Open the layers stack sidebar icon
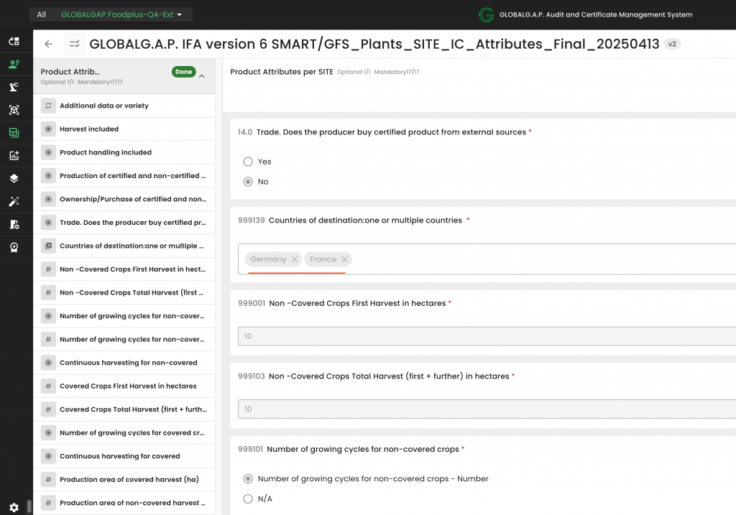Image resolution: width=736 pixels, height=515 pixels. coord(14,178)
